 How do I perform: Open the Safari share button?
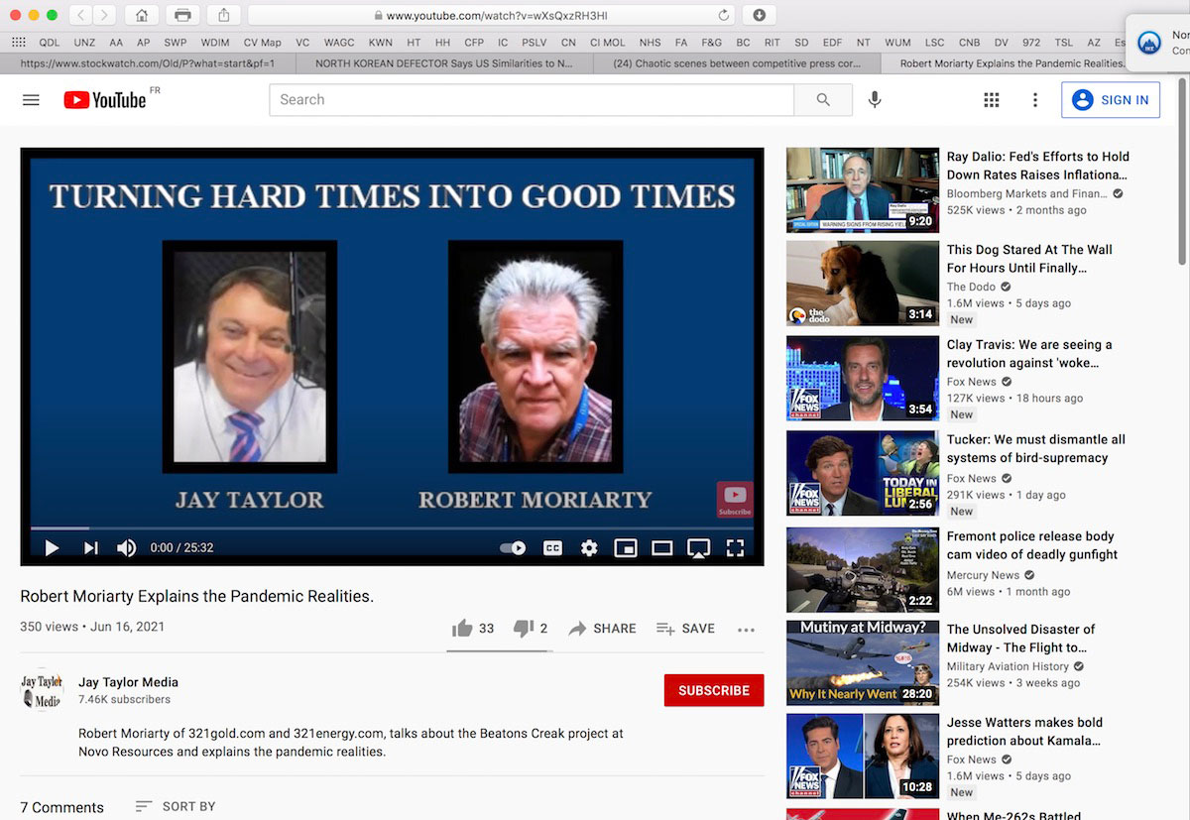[x=223, y=15]
